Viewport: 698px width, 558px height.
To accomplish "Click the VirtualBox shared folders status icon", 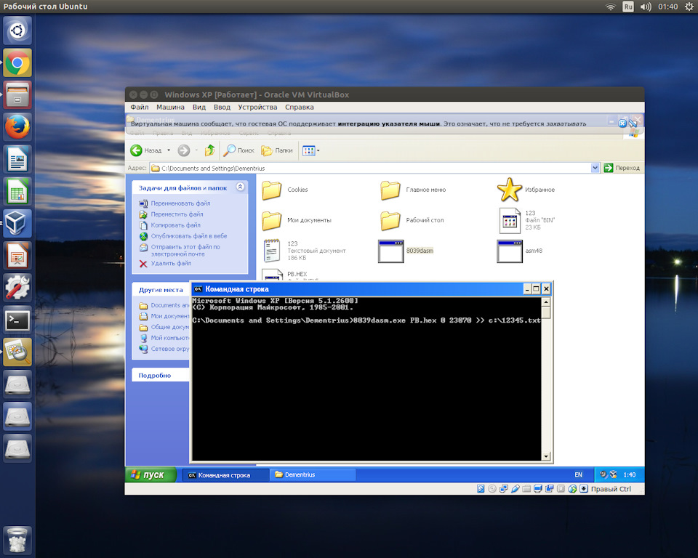I will point(526,489).
